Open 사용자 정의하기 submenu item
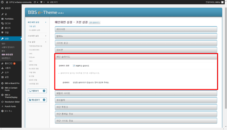This screenshot has height=130, width=227. (x=8, y=47)
